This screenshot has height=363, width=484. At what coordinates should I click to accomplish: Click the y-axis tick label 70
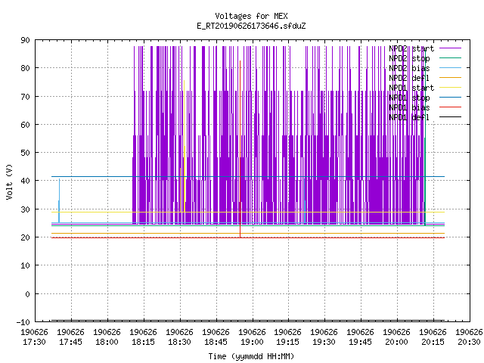[25, 97]
